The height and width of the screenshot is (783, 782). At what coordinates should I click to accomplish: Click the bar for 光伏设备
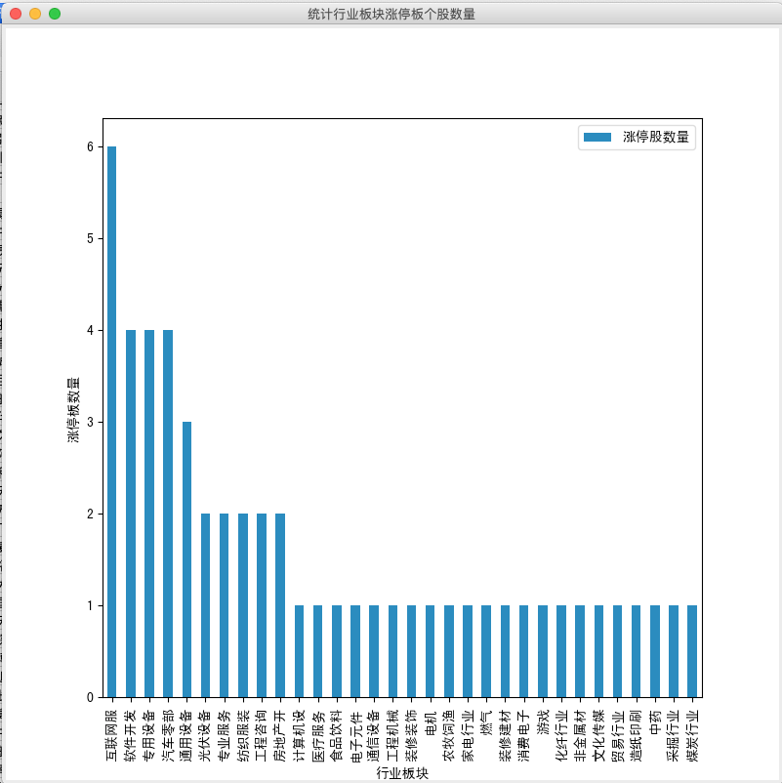coord(205,605)
